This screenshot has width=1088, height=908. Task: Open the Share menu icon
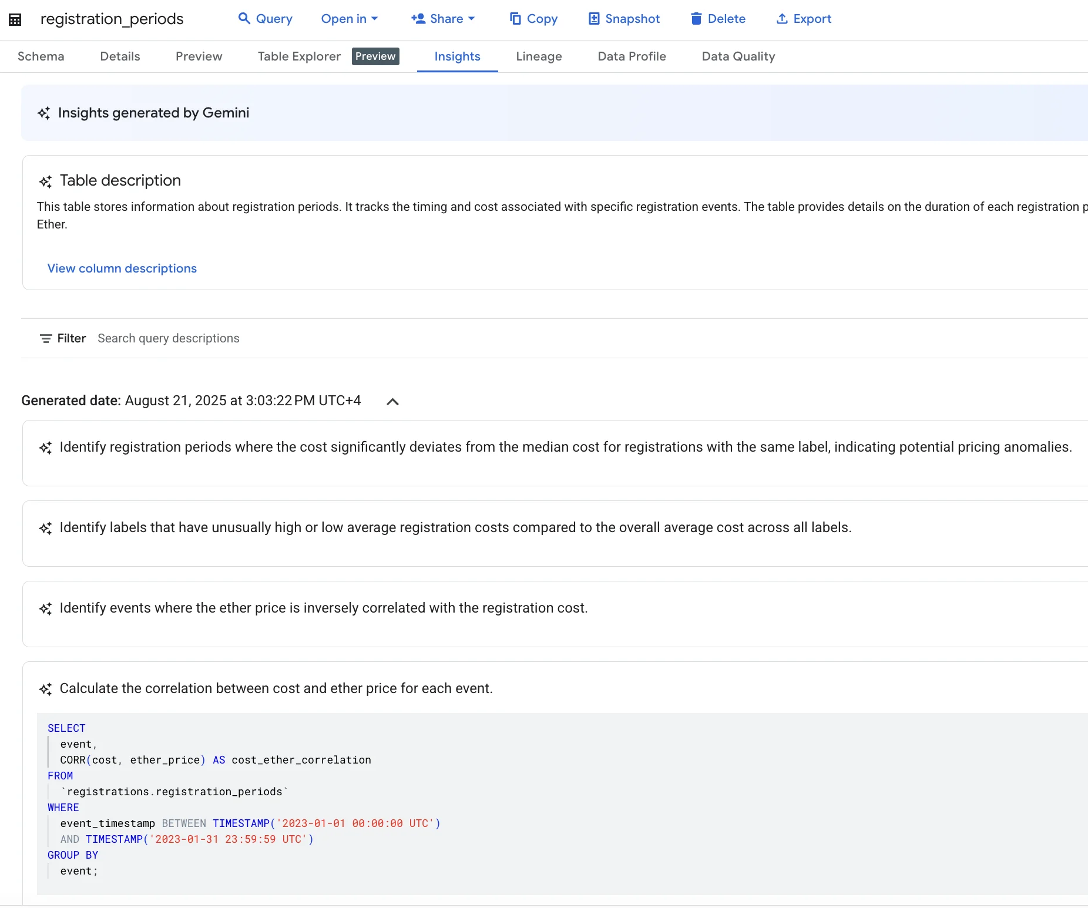pyautogui.click(x=418, y=18)
